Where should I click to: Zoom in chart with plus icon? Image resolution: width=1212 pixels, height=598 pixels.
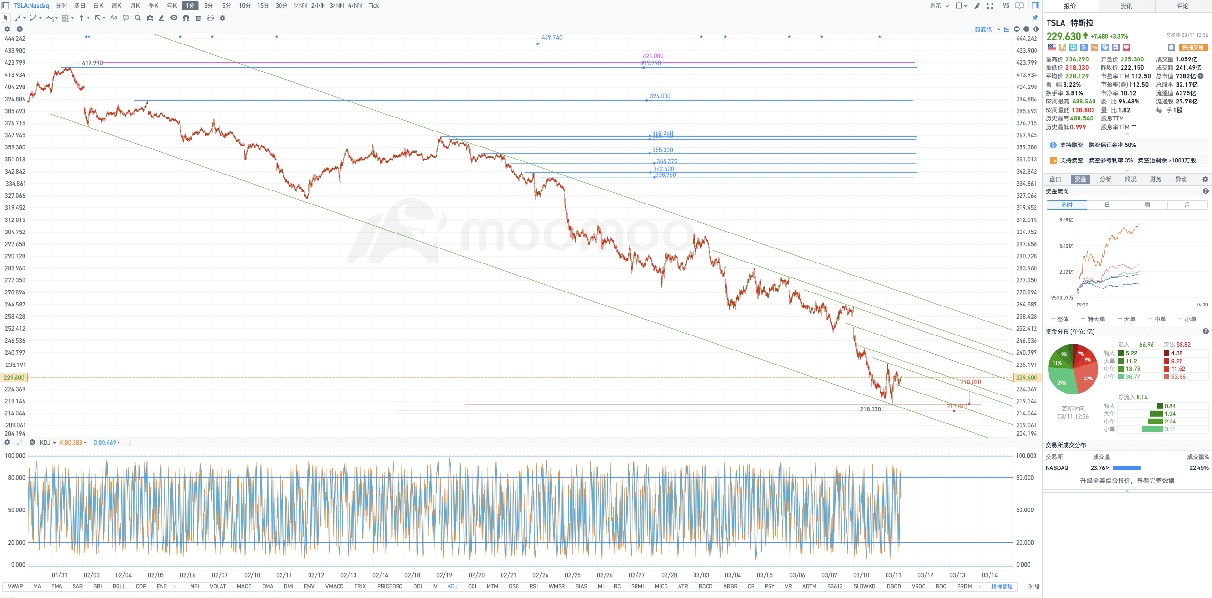tap(1036, 29)
